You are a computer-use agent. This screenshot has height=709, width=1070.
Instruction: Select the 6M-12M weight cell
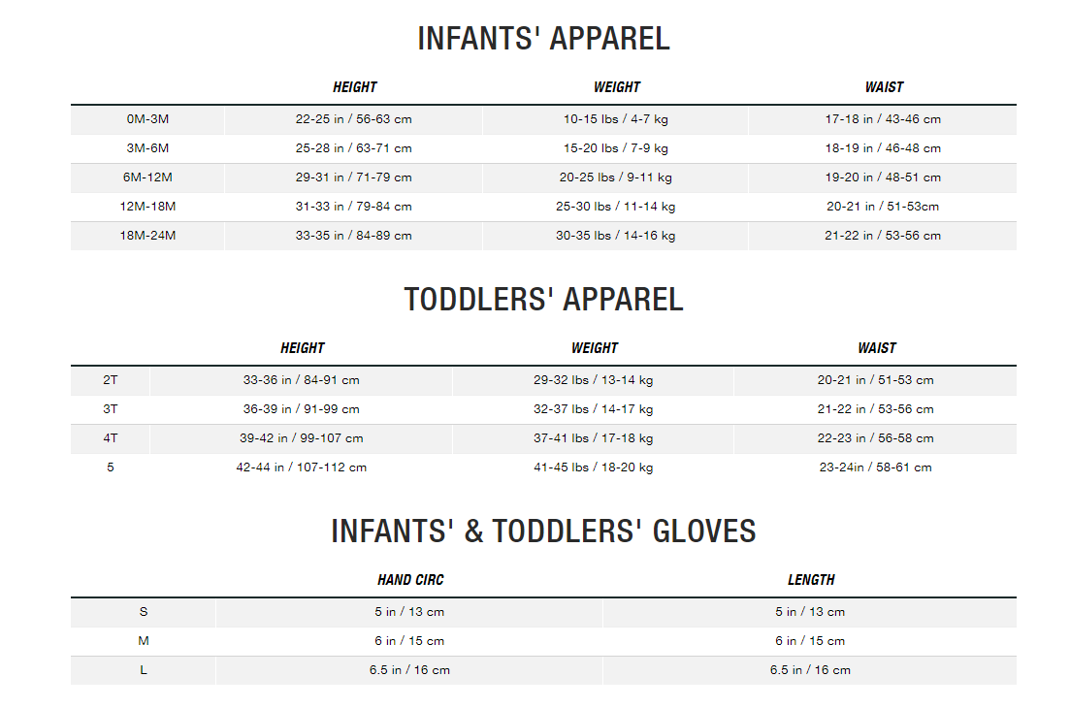tap(616, 177)
